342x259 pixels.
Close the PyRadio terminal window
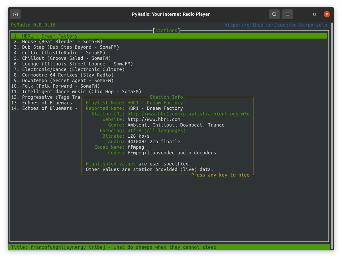pos(327,14)
